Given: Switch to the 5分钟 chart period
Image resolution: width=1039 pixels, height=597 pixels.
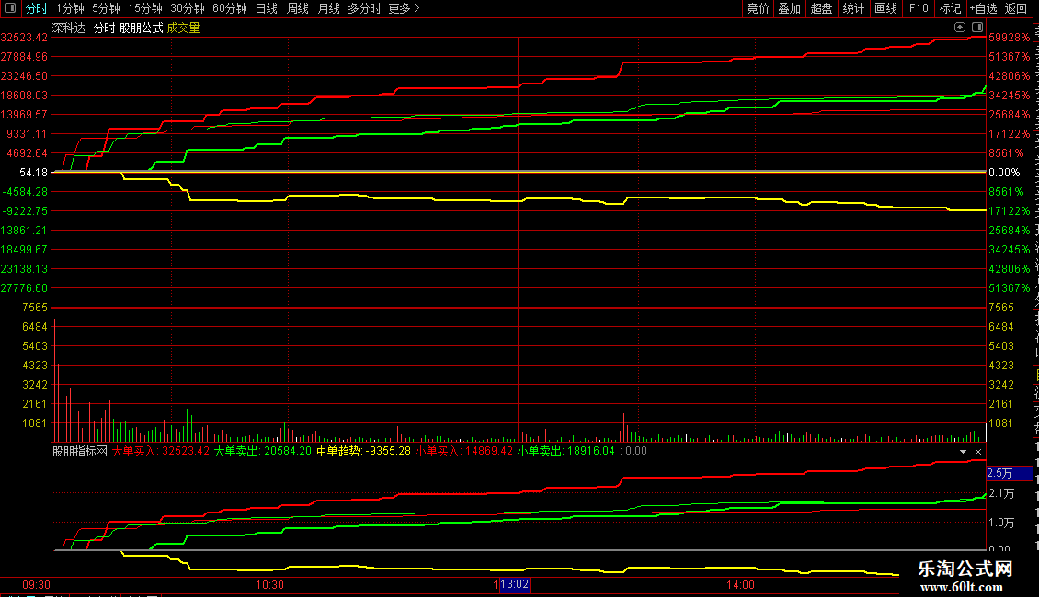Looking at the screenshot, I should point(106,8).
